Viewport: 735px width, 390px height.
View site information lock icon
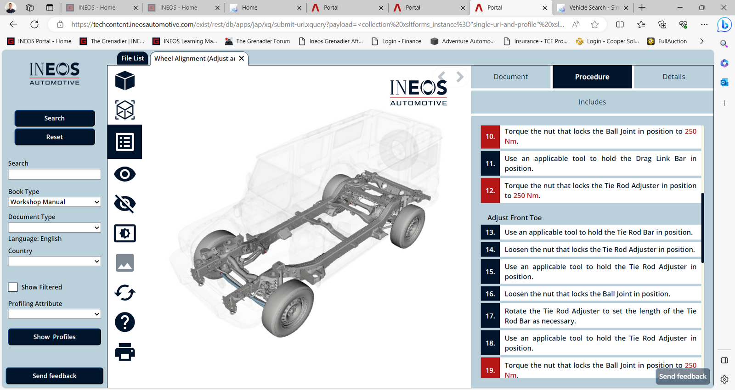pyautogui.click(x=60, y=24)
